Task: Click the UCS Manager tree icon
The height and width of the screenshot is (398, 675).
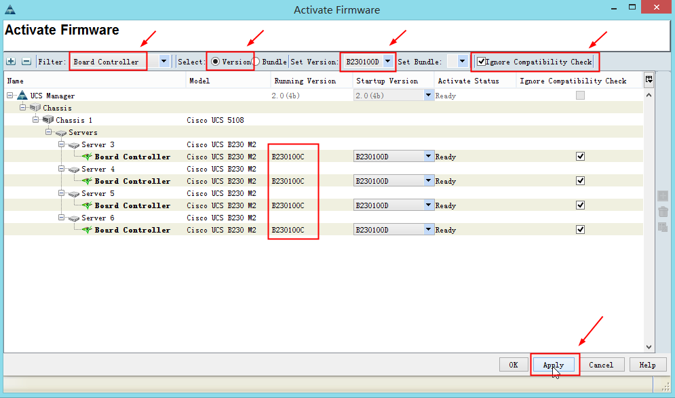Action: click(22, 96)
